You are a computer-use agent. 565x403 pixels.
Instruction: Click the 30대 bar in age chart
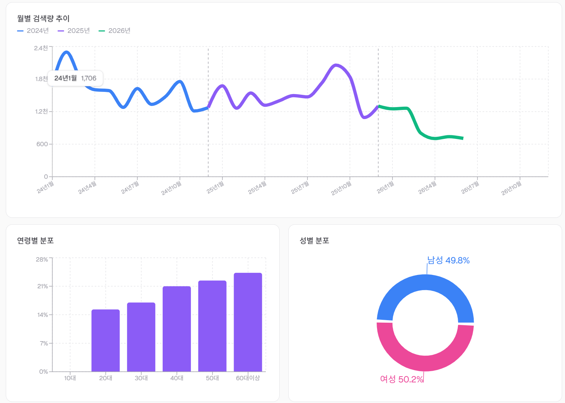(x=141, y=337)
